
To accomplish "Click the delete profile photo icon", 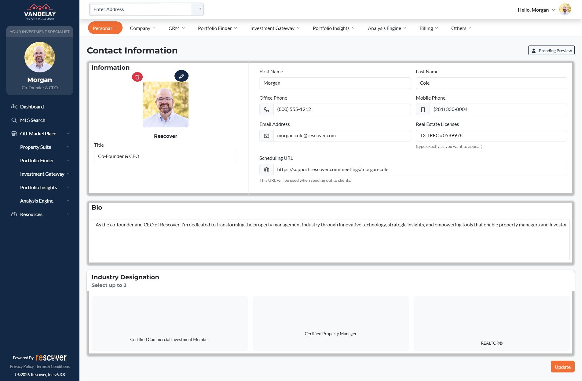I will click(x=137, y=77).
